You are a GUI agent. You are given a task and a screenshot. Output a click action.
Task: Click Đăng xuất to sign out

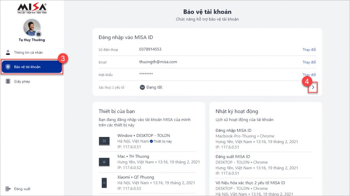coord(22,189)
